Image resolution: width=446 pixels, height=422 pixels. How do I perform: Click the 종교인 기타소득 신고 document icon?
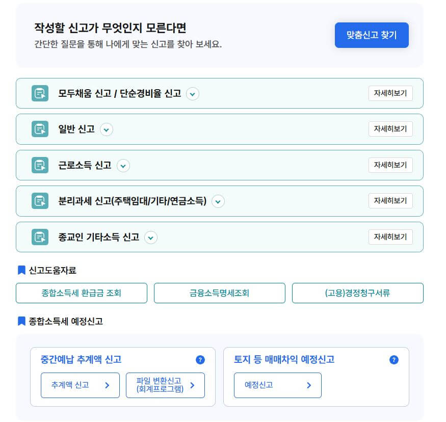click(x=40, y=237)
